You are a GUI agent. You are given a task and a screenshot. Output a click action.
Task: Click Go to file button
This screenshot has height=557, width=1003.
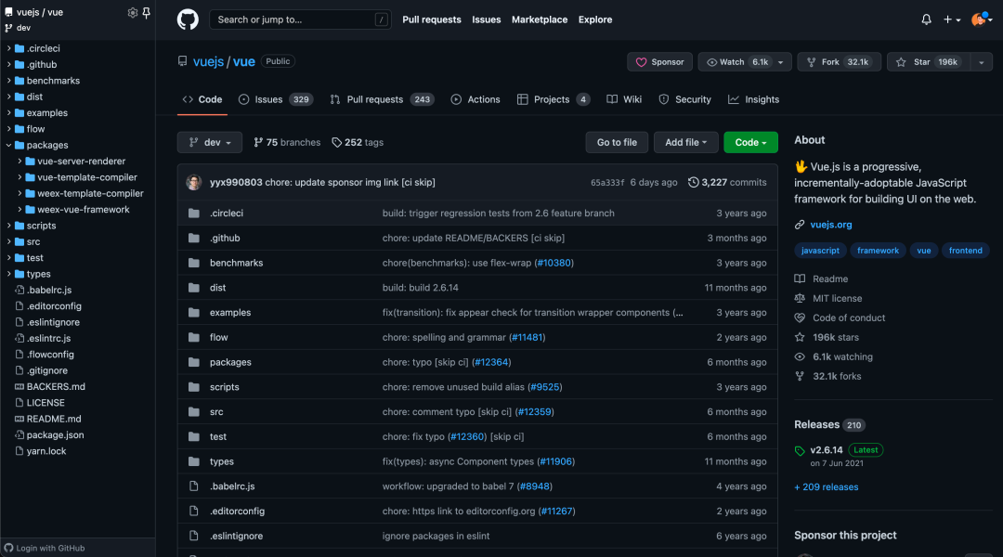pyautogui.click(x=617, y=143)
